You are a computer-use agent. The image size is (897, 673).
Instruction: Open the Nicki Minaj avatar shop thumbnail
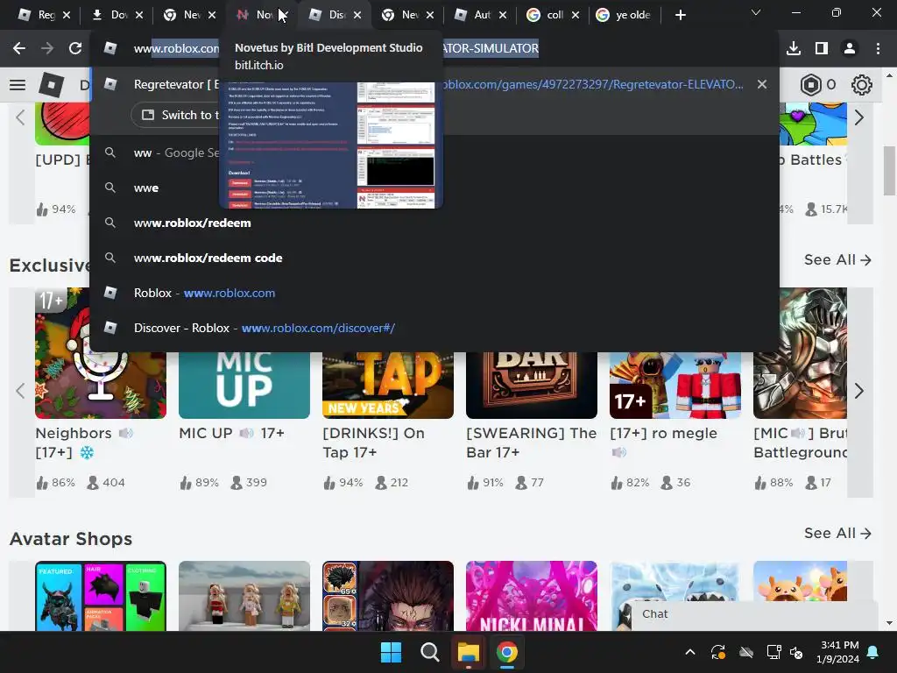(x=532, y=596)
